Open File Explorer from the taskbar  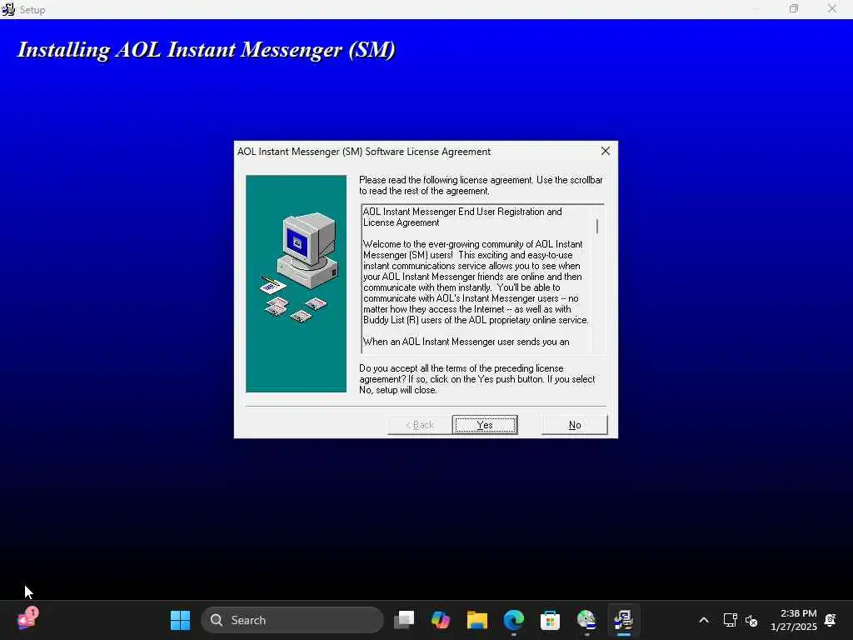[x=477, y=620]
